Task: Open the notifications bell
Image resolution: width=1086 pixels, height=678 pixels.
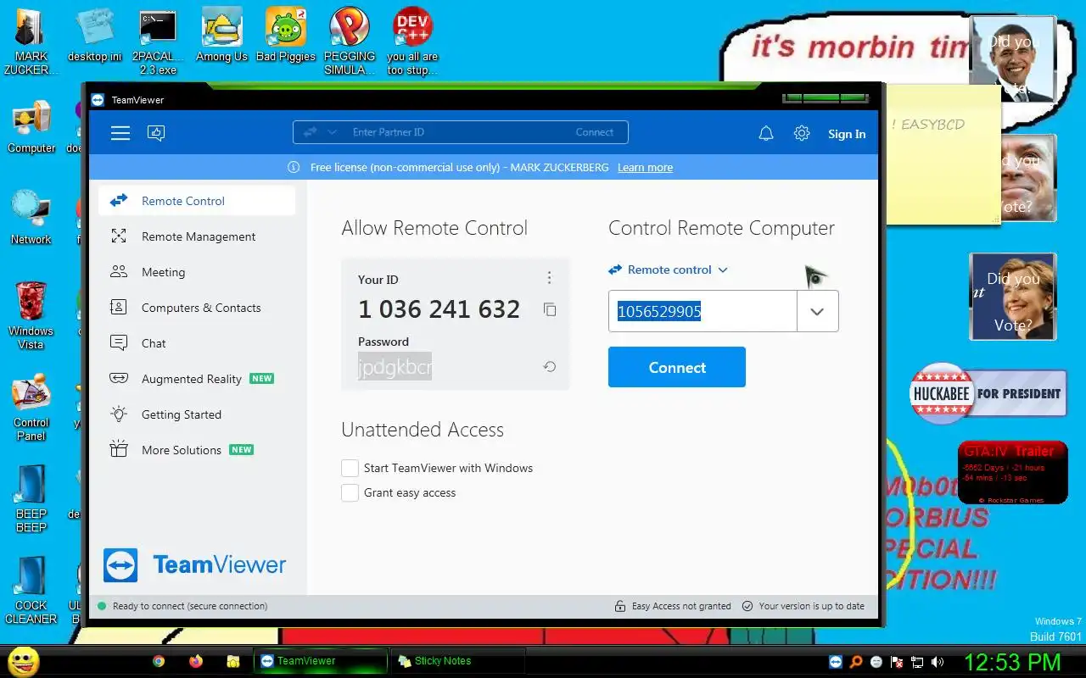Action: click(766, 133)
